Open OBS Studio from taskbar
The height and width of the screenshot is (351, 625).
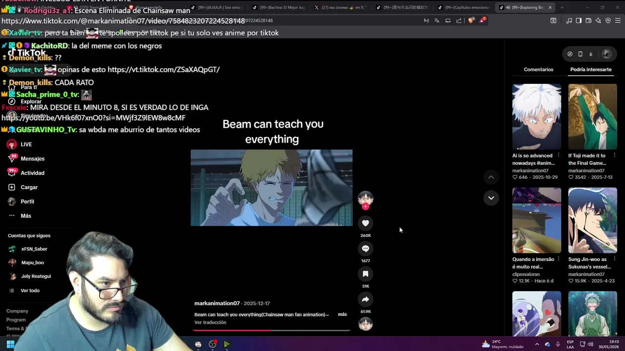click(212, 344)
